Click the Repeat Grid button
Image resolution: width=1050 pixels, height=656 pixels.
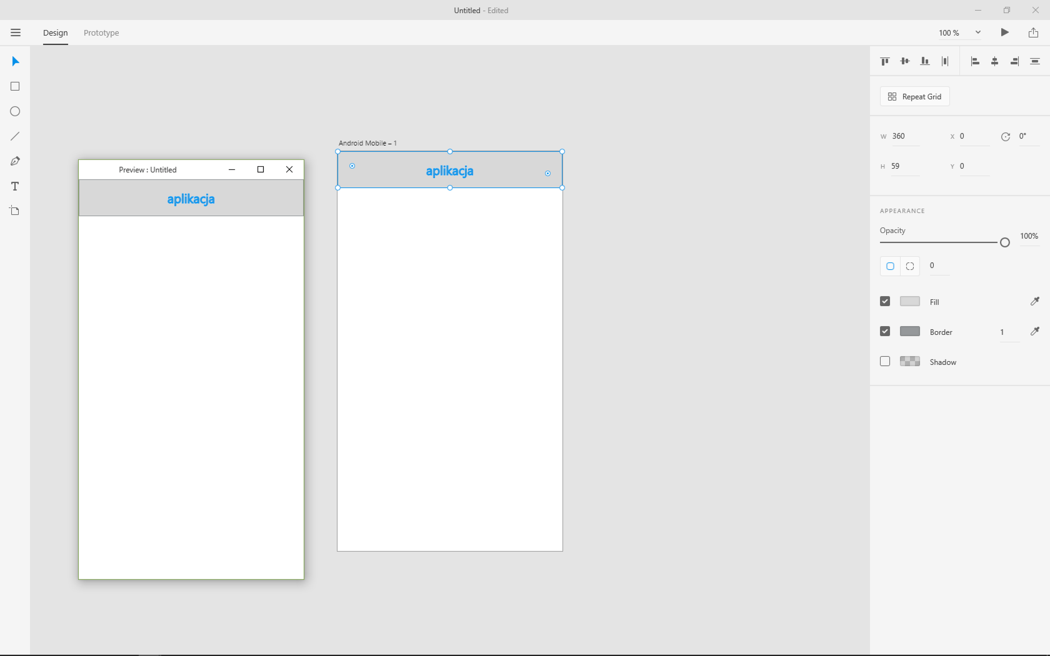pos(915,97)
